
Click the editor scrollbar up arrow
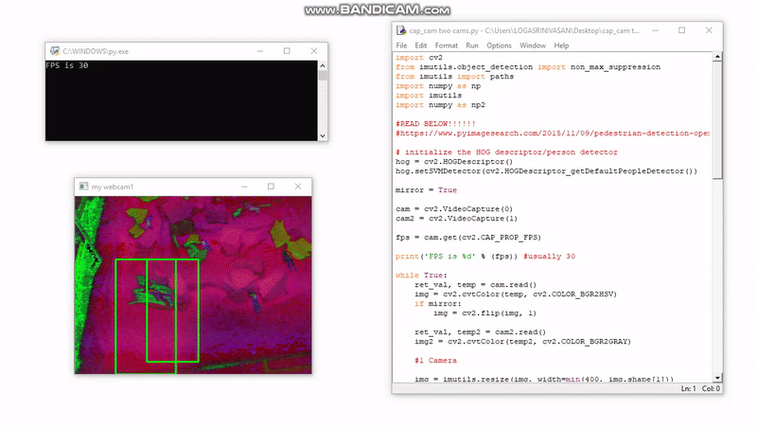click(718, 57)
